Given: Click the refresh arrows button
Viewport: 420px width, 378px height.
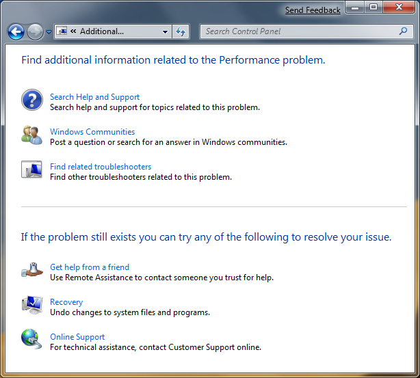Looking at the screenshot, I should 181,31.
